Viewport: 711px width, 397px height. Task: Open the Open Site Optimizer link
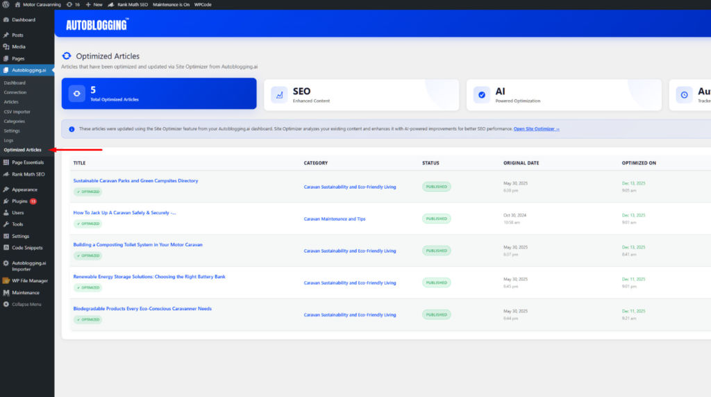[x=536, y=129]
